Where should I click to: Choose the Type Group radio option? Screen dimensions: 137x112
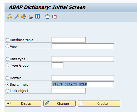(7, 65)
